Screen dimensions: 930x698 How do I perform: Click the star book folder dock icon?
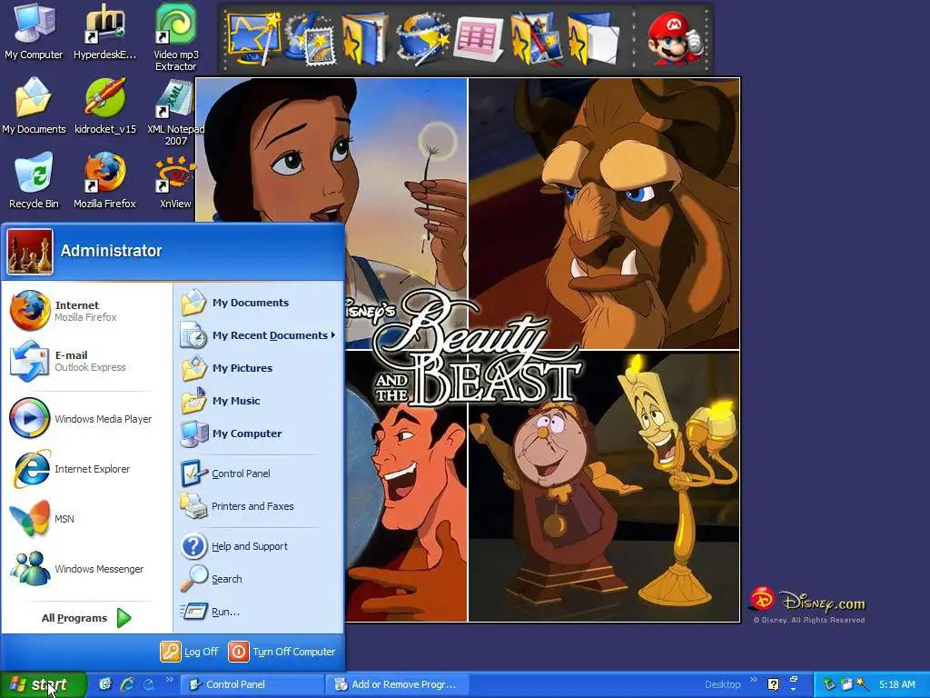click(364, 39)
